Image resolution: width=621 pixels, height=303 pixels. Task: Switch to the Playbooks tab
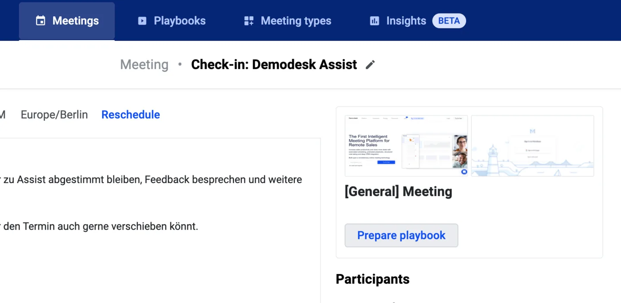click(x=171, y=21)
